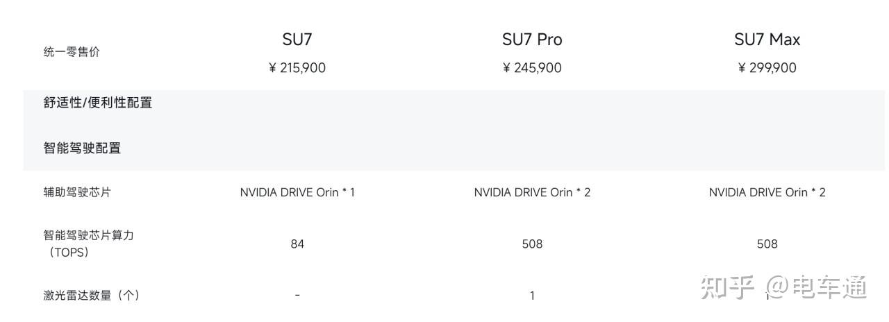Click the 统一零售价 row label

click(72, 52)
